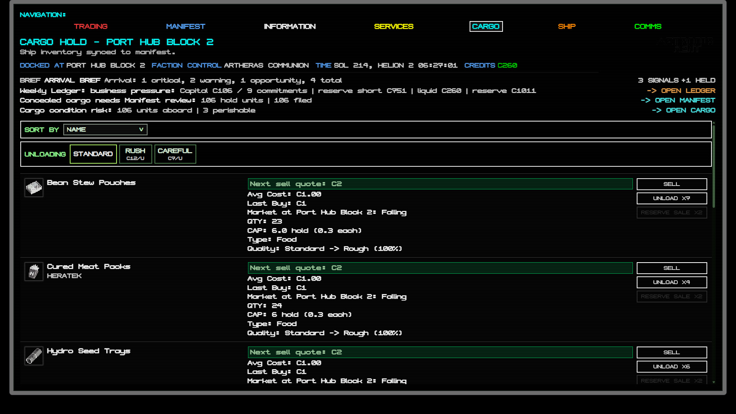Open the MANIFEST navigation tab
Screen dimensions: 736x414
click(x=186, y=26)
